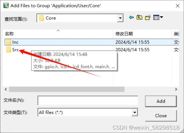Create a new folder using toolbar icon
Image resolution: width=184 pixels, height=133 pixels.
(148, 18)
